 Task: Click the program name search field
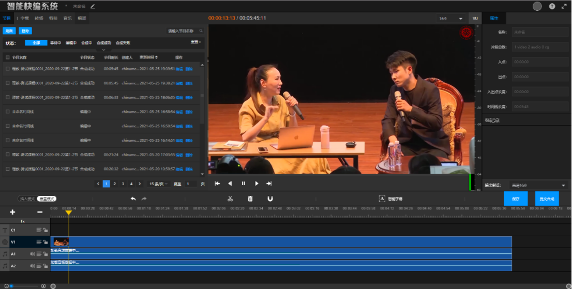pyautogui.click(x=182, y=31)
